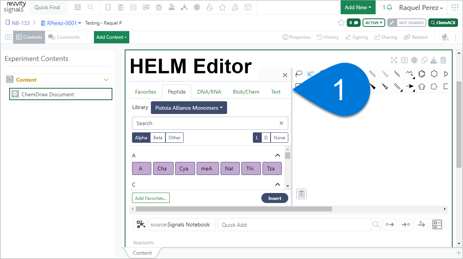Click the more options vertical dots
Image resolution: width=463 pixels, height=259 pixels.
point(456,37)
